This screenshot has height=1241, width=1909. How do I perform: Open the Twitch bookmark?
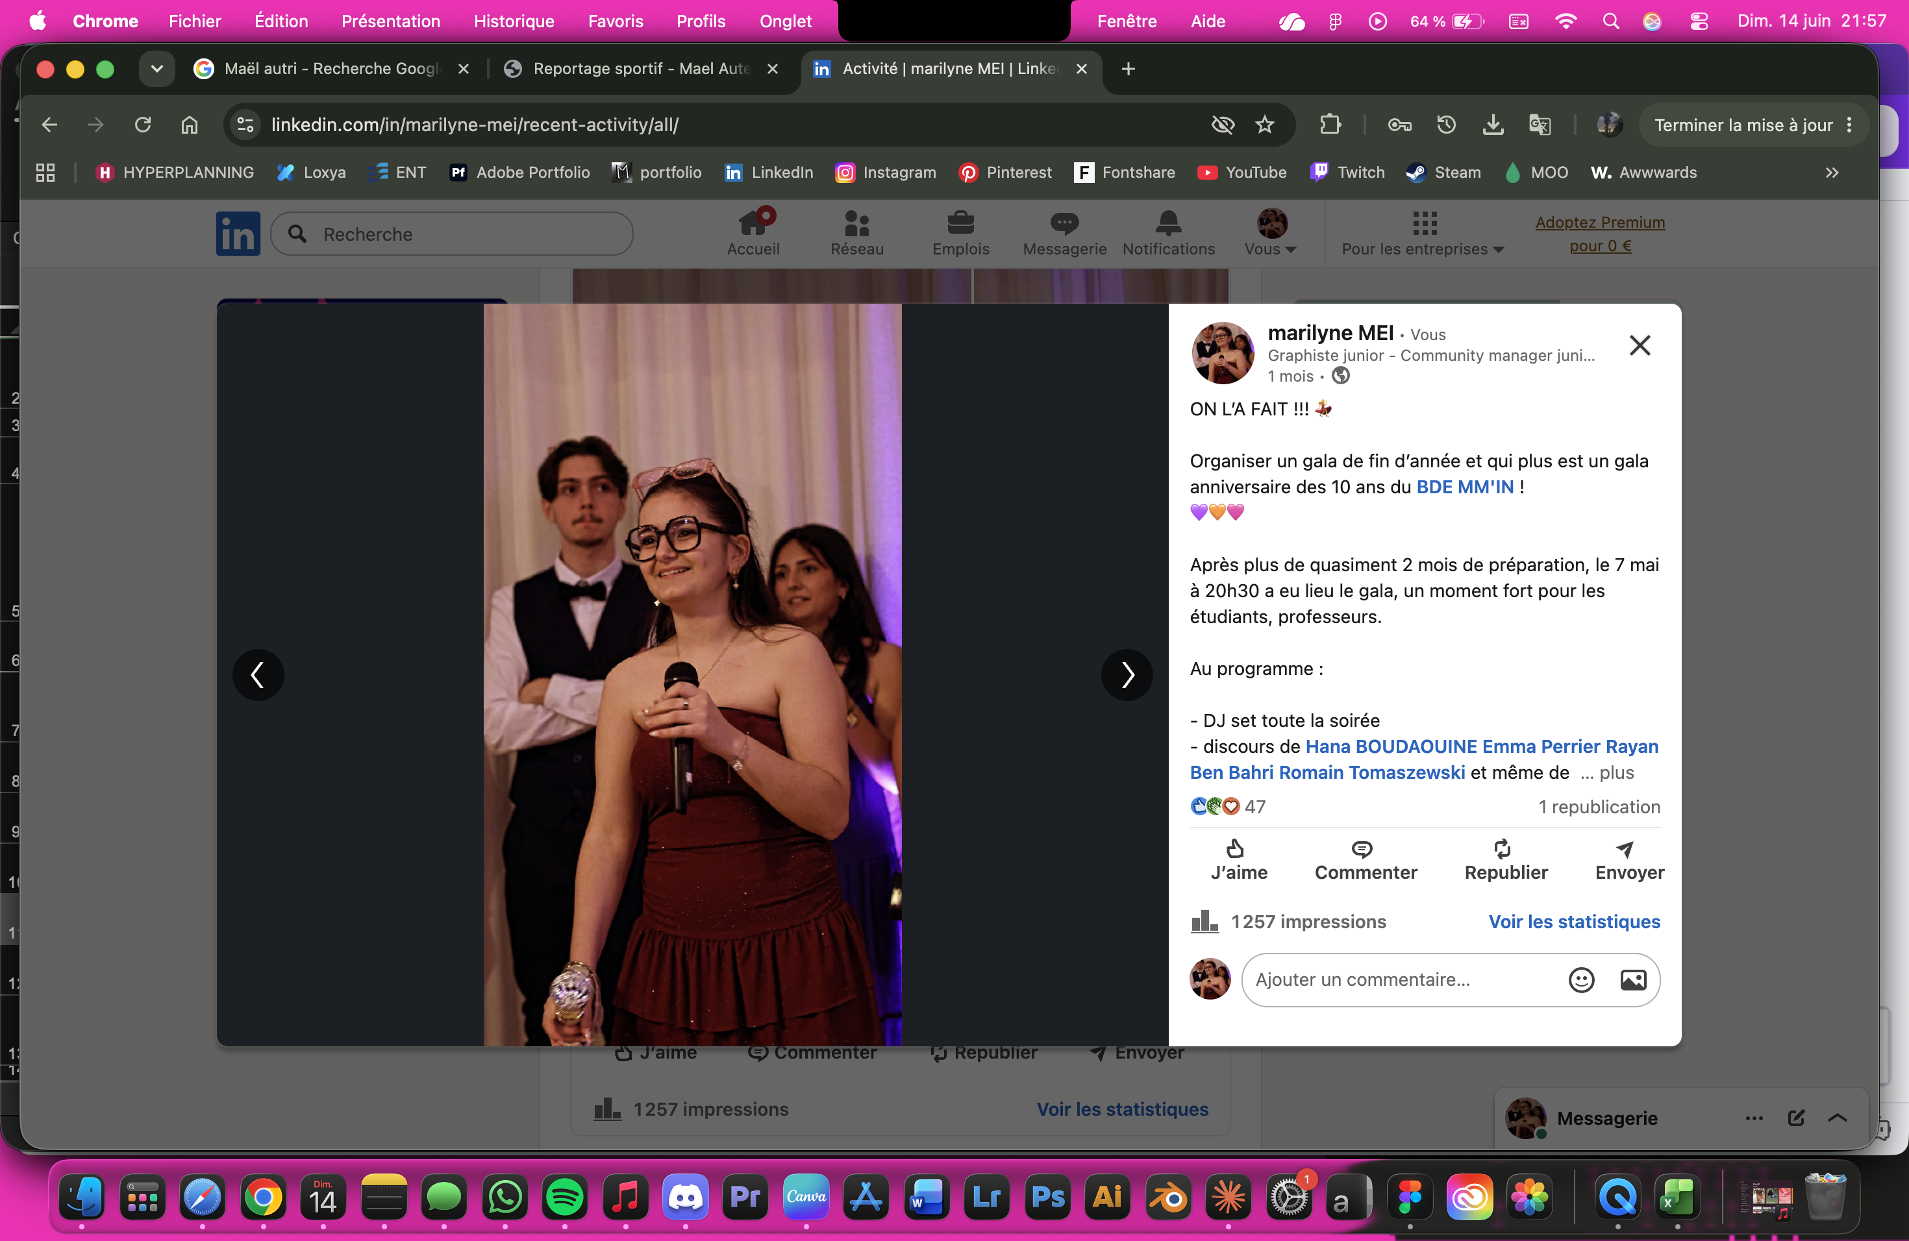click(1347, 173)
